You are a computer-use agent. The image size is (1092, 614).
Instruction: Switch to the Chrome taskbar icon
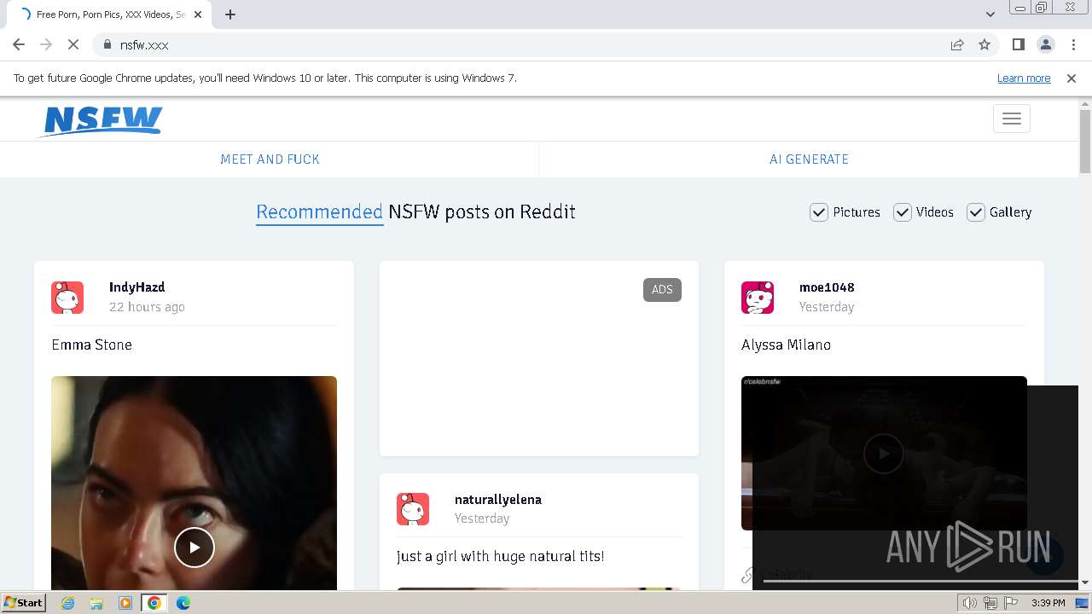(x=154, y=603)
